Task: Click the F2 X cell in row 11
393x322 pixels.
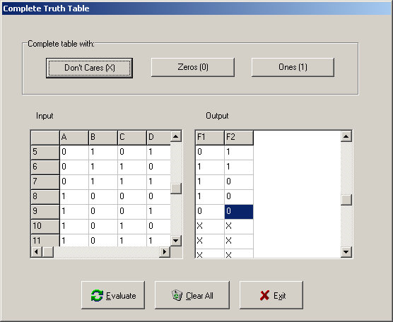Action: pyautogui.click(x=239, y=241)
